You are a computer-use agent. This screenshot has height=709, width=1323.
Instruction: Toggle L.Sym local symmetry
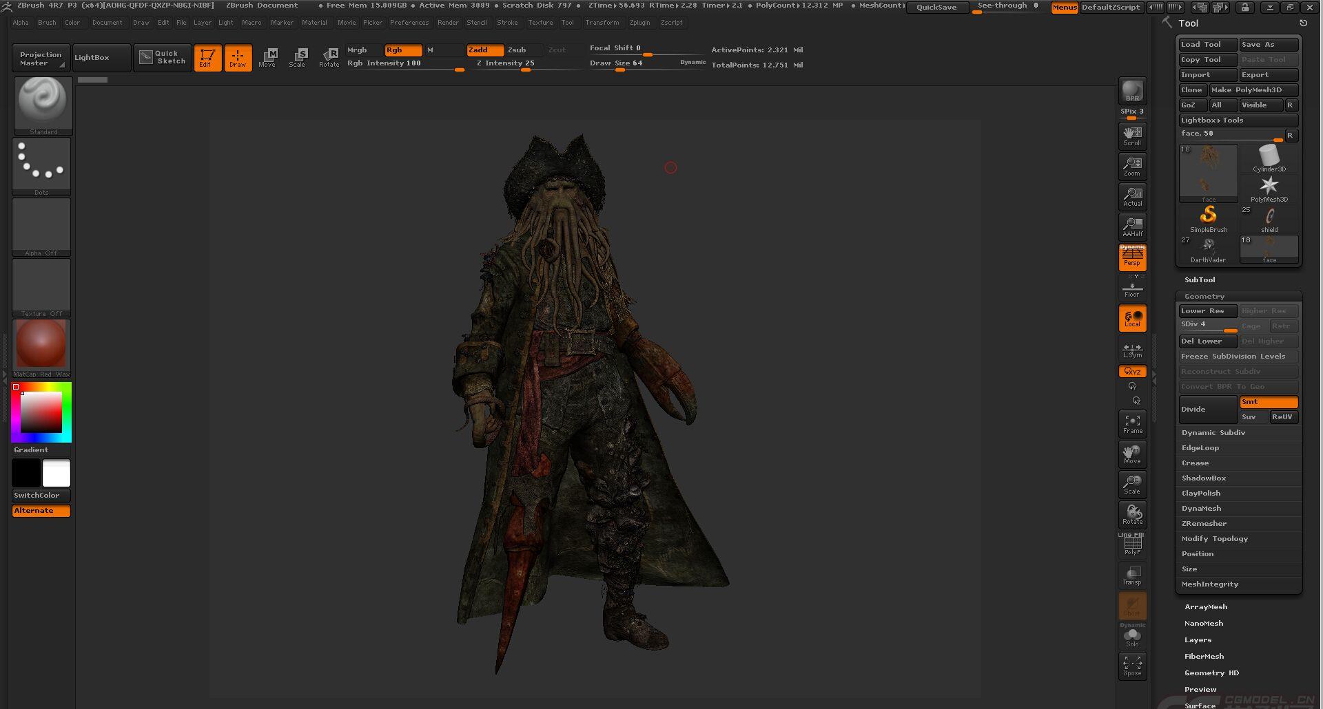(1132, 350)
